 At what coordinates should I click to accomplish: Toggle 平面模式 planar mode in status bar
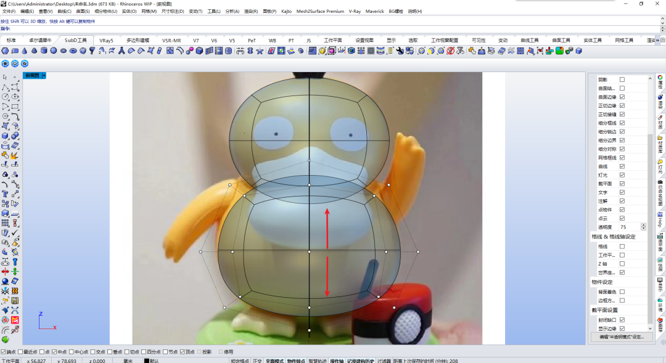click(x=274, y=361)
